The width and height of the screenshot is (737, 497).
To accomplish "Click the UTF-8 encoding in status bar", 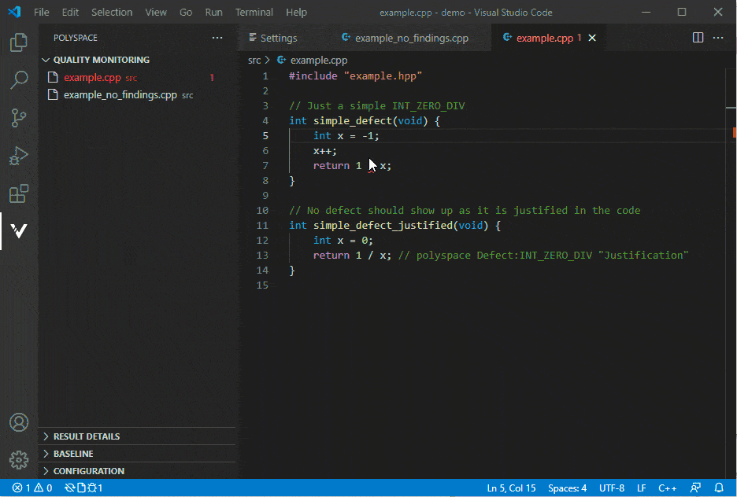I will point(611,488).
